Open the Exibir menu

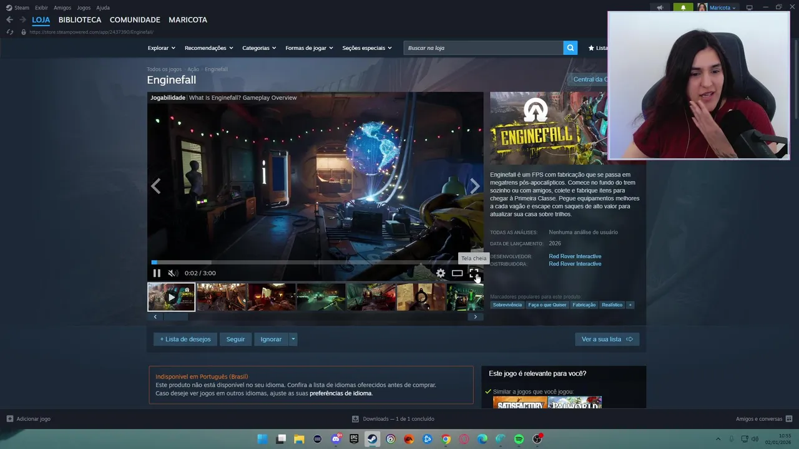[x=41, y=7]
